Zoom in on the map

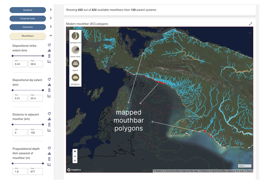(x=75, y=151)
